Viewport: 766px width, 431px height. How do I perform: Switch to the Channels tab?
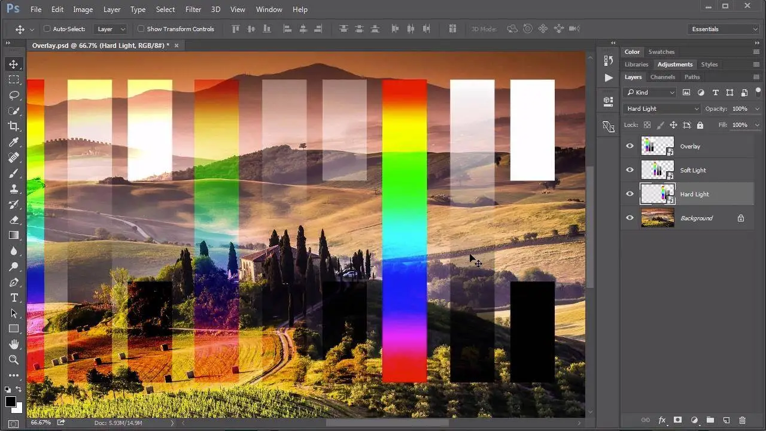tap(662, 77)
